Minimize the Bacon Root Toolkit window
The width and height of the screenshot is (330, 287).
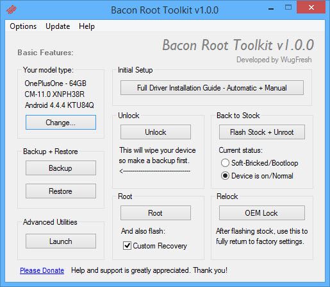point(271,8)
